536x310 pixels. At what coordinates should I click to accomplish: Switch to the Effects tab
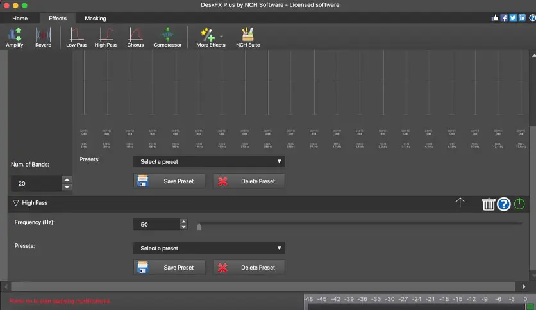(x=58, y=19)
